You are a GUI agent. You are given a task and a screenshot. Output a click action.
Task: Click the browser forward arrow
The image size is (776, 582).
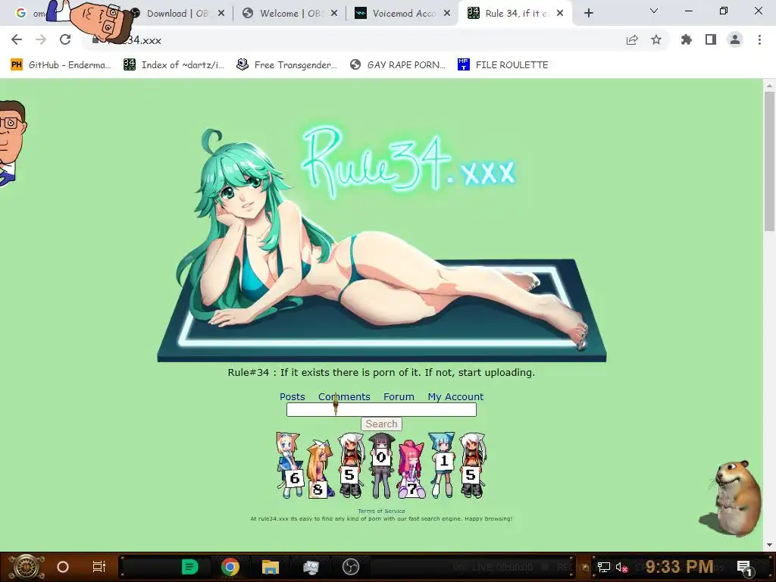click(x=41, y=39)
